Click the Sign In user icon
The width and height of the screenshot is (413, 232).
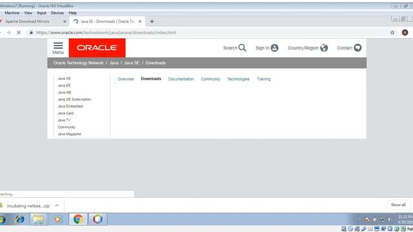tap(274, 48)
